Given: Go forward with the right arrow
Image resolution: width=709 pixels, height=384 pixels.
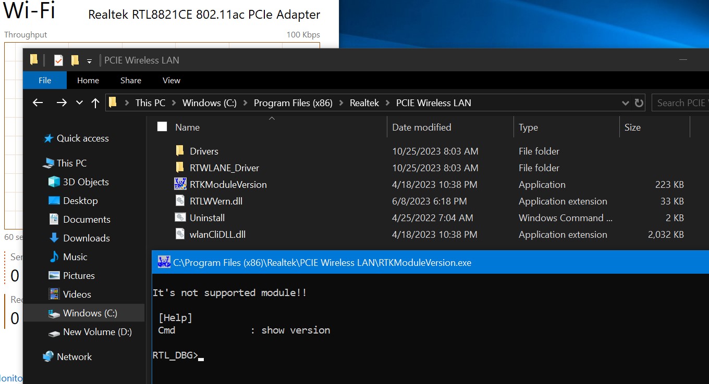Looking at the screenshot, I should [x=62, y=103].
